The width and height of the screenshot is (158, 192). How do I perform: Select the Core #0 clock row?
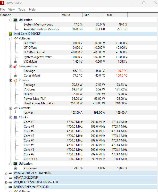(90, 122)
